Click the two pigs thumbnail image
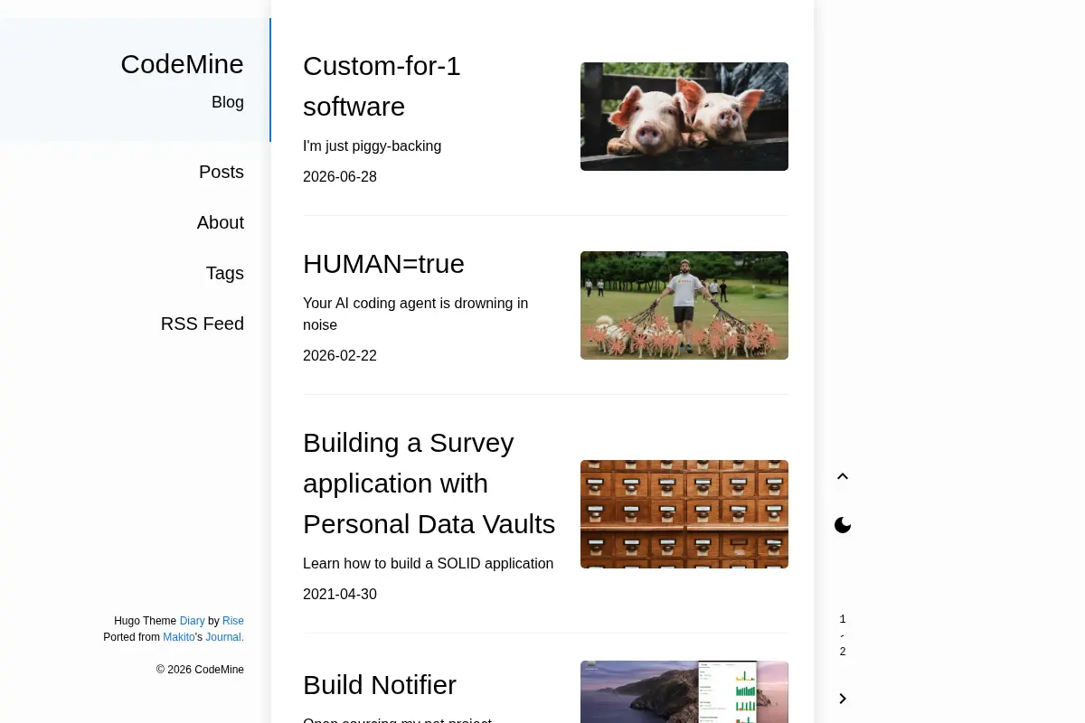Image resolution: width=1085 pixels, height=723 pixels. pos(684,117)
